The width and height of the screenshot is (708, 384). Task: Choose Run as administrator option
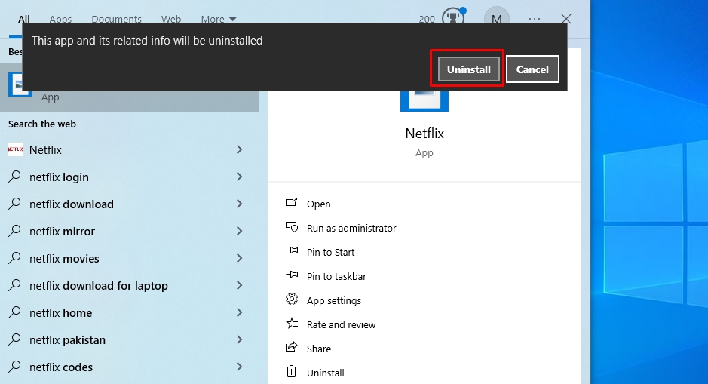pos(351,228)
